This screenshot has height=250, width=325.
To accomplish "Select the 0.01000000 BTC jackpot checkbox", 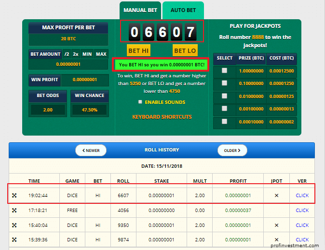I will (x=224, y=96).
